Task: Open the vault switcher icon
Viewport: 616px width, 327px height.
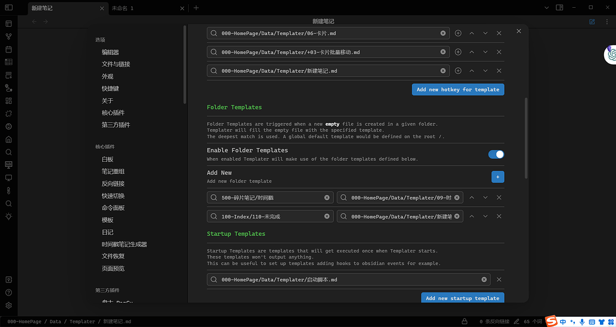Action: [9, 279]
